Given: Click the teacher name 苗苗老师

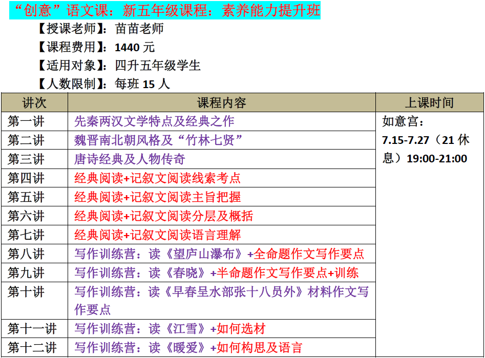Looking at the screenshot, I should [x=139, y=29].
